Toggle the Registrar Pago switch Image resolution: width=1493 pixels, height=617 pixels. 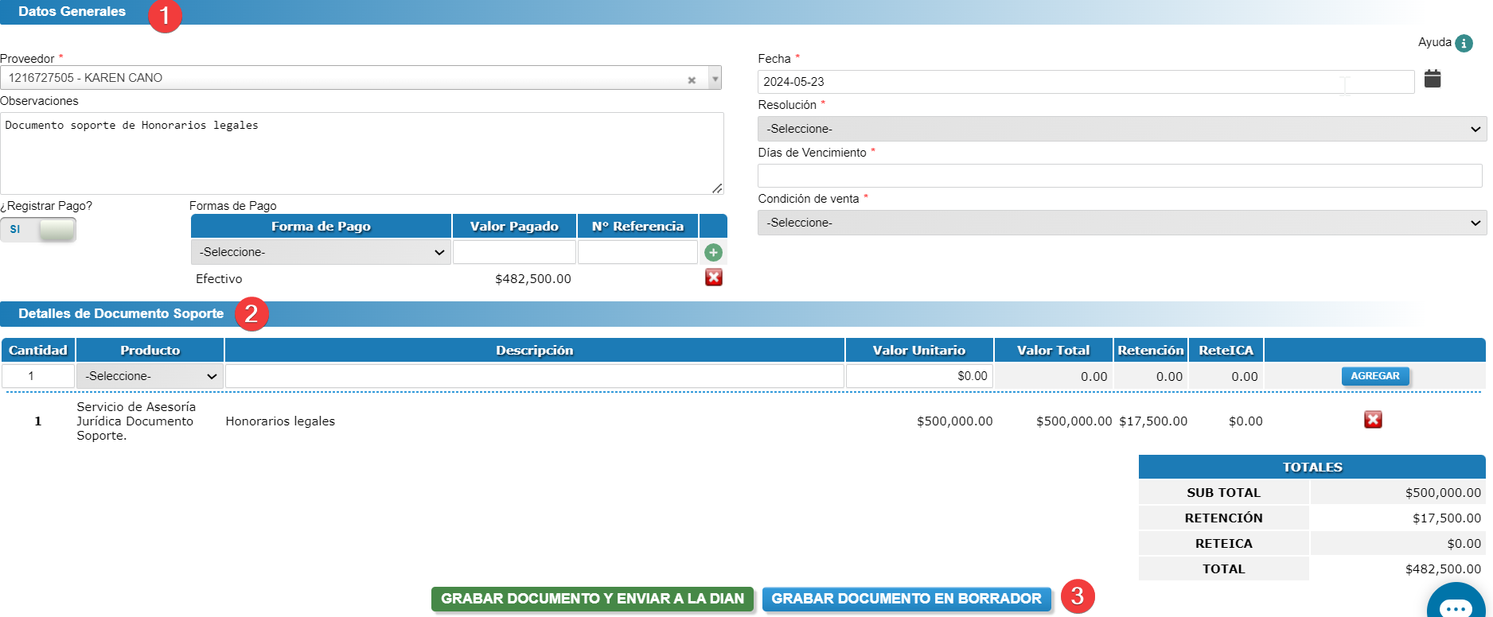38,230
